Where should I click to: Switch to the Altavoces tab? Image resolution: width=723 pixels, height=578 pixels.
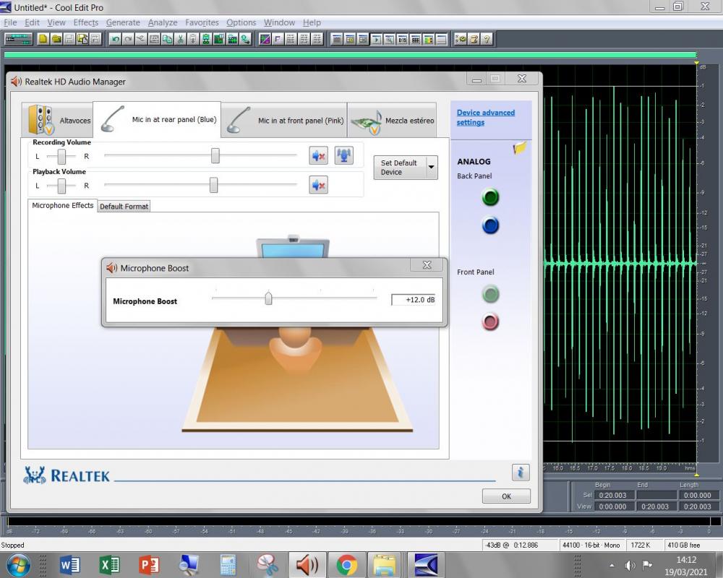(x=57, y=121)
